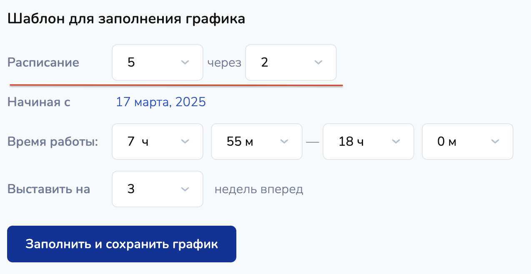This screenshot has width=531, height=274.
Task: Click chevron in '7 ч' start hour field
Action: coord(185,142)
